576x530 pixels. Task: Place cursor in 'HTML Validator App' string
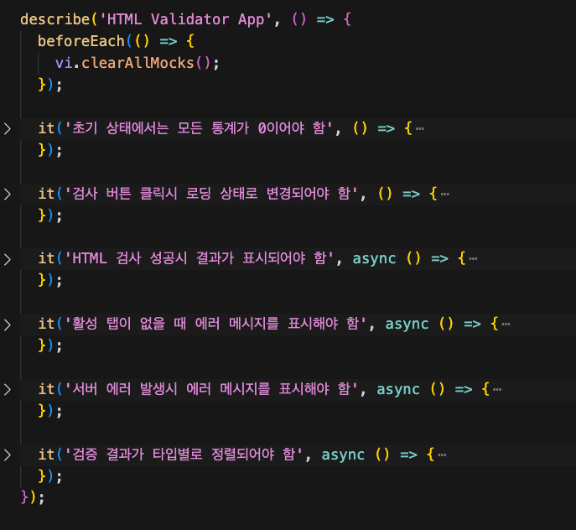pos(178,18)
